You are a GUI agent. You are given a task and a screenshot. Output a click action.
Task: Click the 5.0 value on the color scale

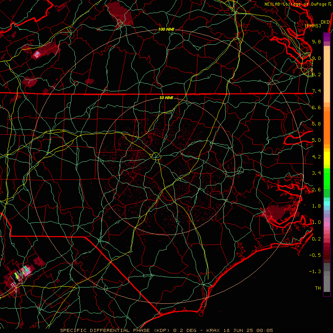pos(316,140)
